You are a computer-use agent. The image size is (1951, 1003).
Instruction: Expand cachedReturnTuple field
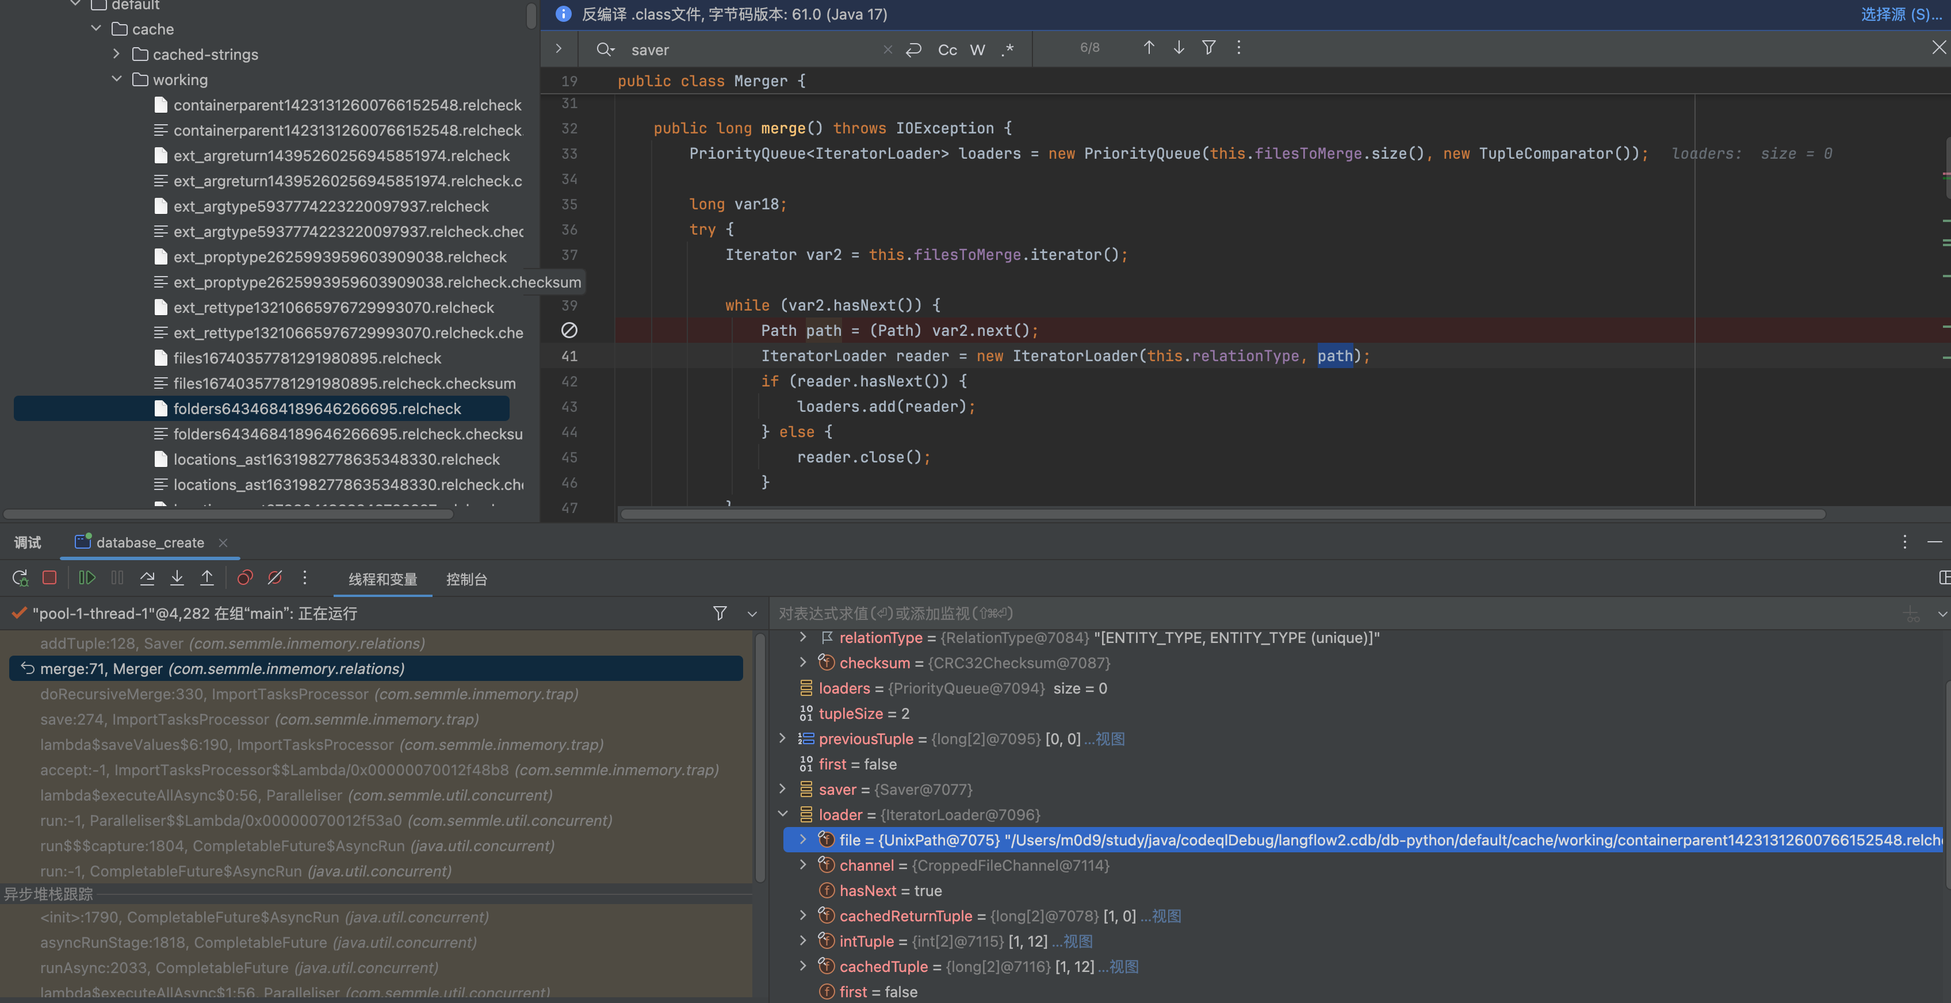coord(803,916)
